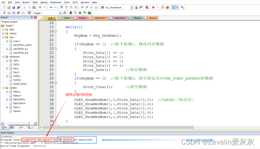The height and width of the screenshot is (149, 260).
Task: Disable all breakpoints via the double-circle icon
Action: pos(163,7)
